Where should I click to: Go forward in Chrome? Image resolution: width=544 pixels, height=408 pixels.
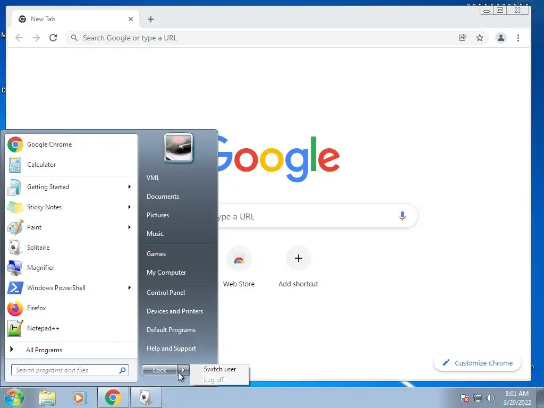point(36,38)
